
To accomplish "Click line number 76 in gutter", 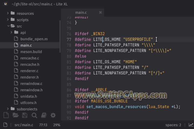I will (x=69, y=34).
